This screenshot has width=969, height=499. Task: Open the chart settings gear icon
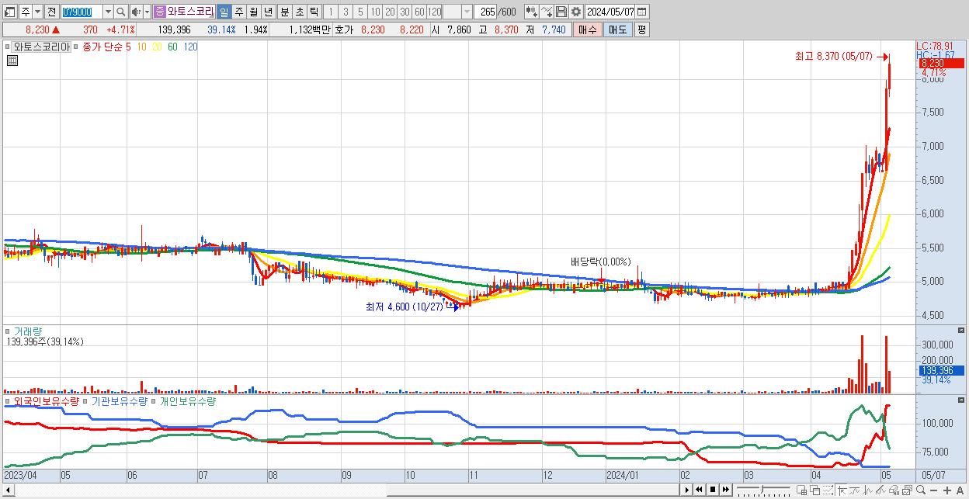coord(575,12)
